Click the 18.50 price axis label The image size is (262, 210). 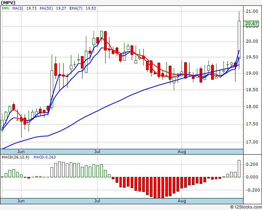[x=252, y=90]
